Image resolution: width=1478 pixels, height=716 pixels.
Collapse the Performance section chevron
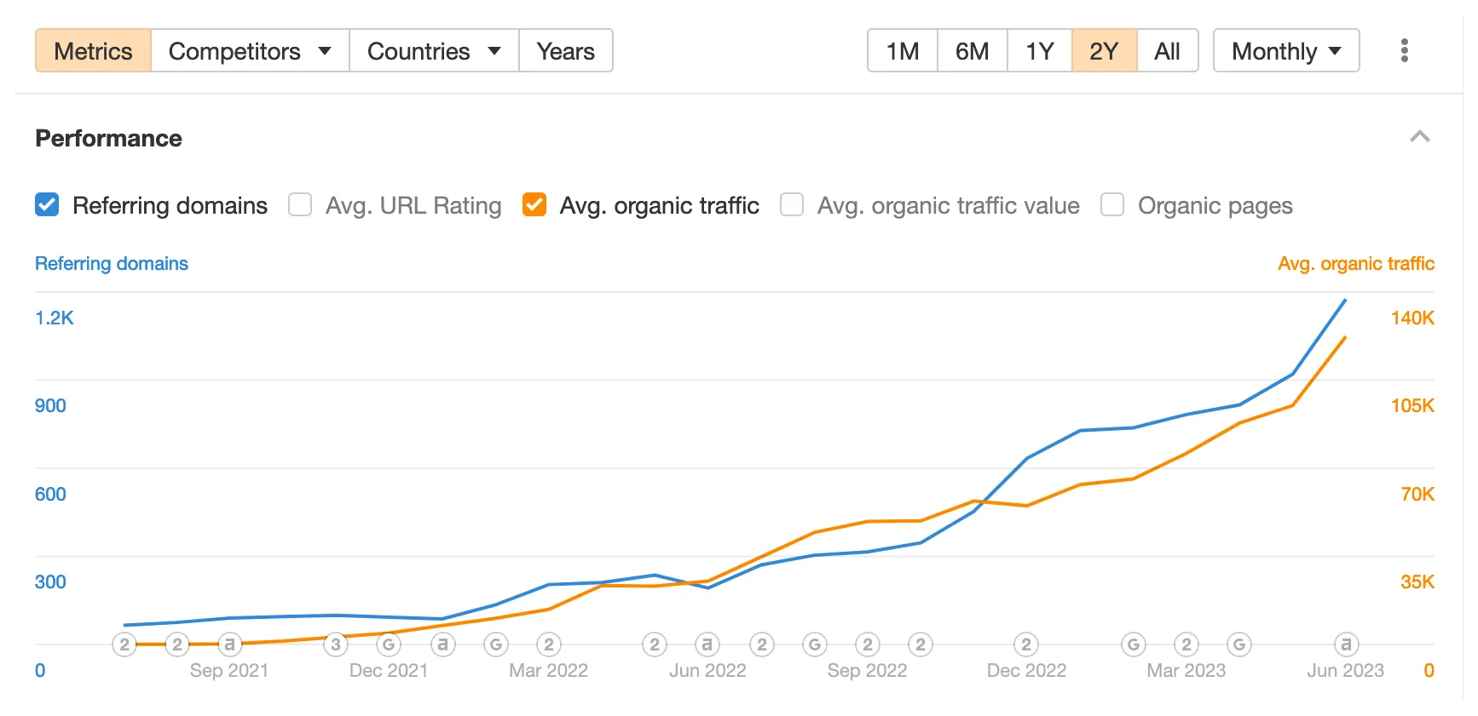(x=1419, y=137)
